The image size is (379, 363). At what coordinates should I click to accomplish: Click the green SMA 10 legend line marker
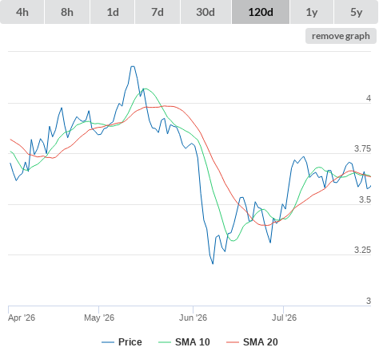point(165,342)
